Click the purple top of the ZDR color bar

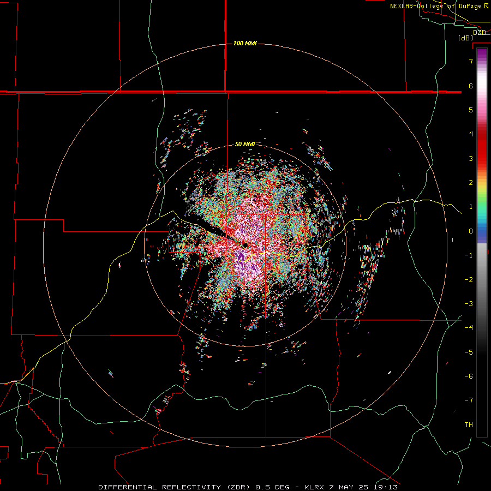tap(482, 54)
